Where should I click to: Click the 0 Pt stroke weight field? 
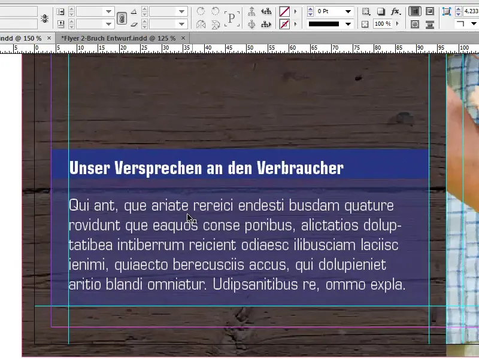tap(330, 11)
